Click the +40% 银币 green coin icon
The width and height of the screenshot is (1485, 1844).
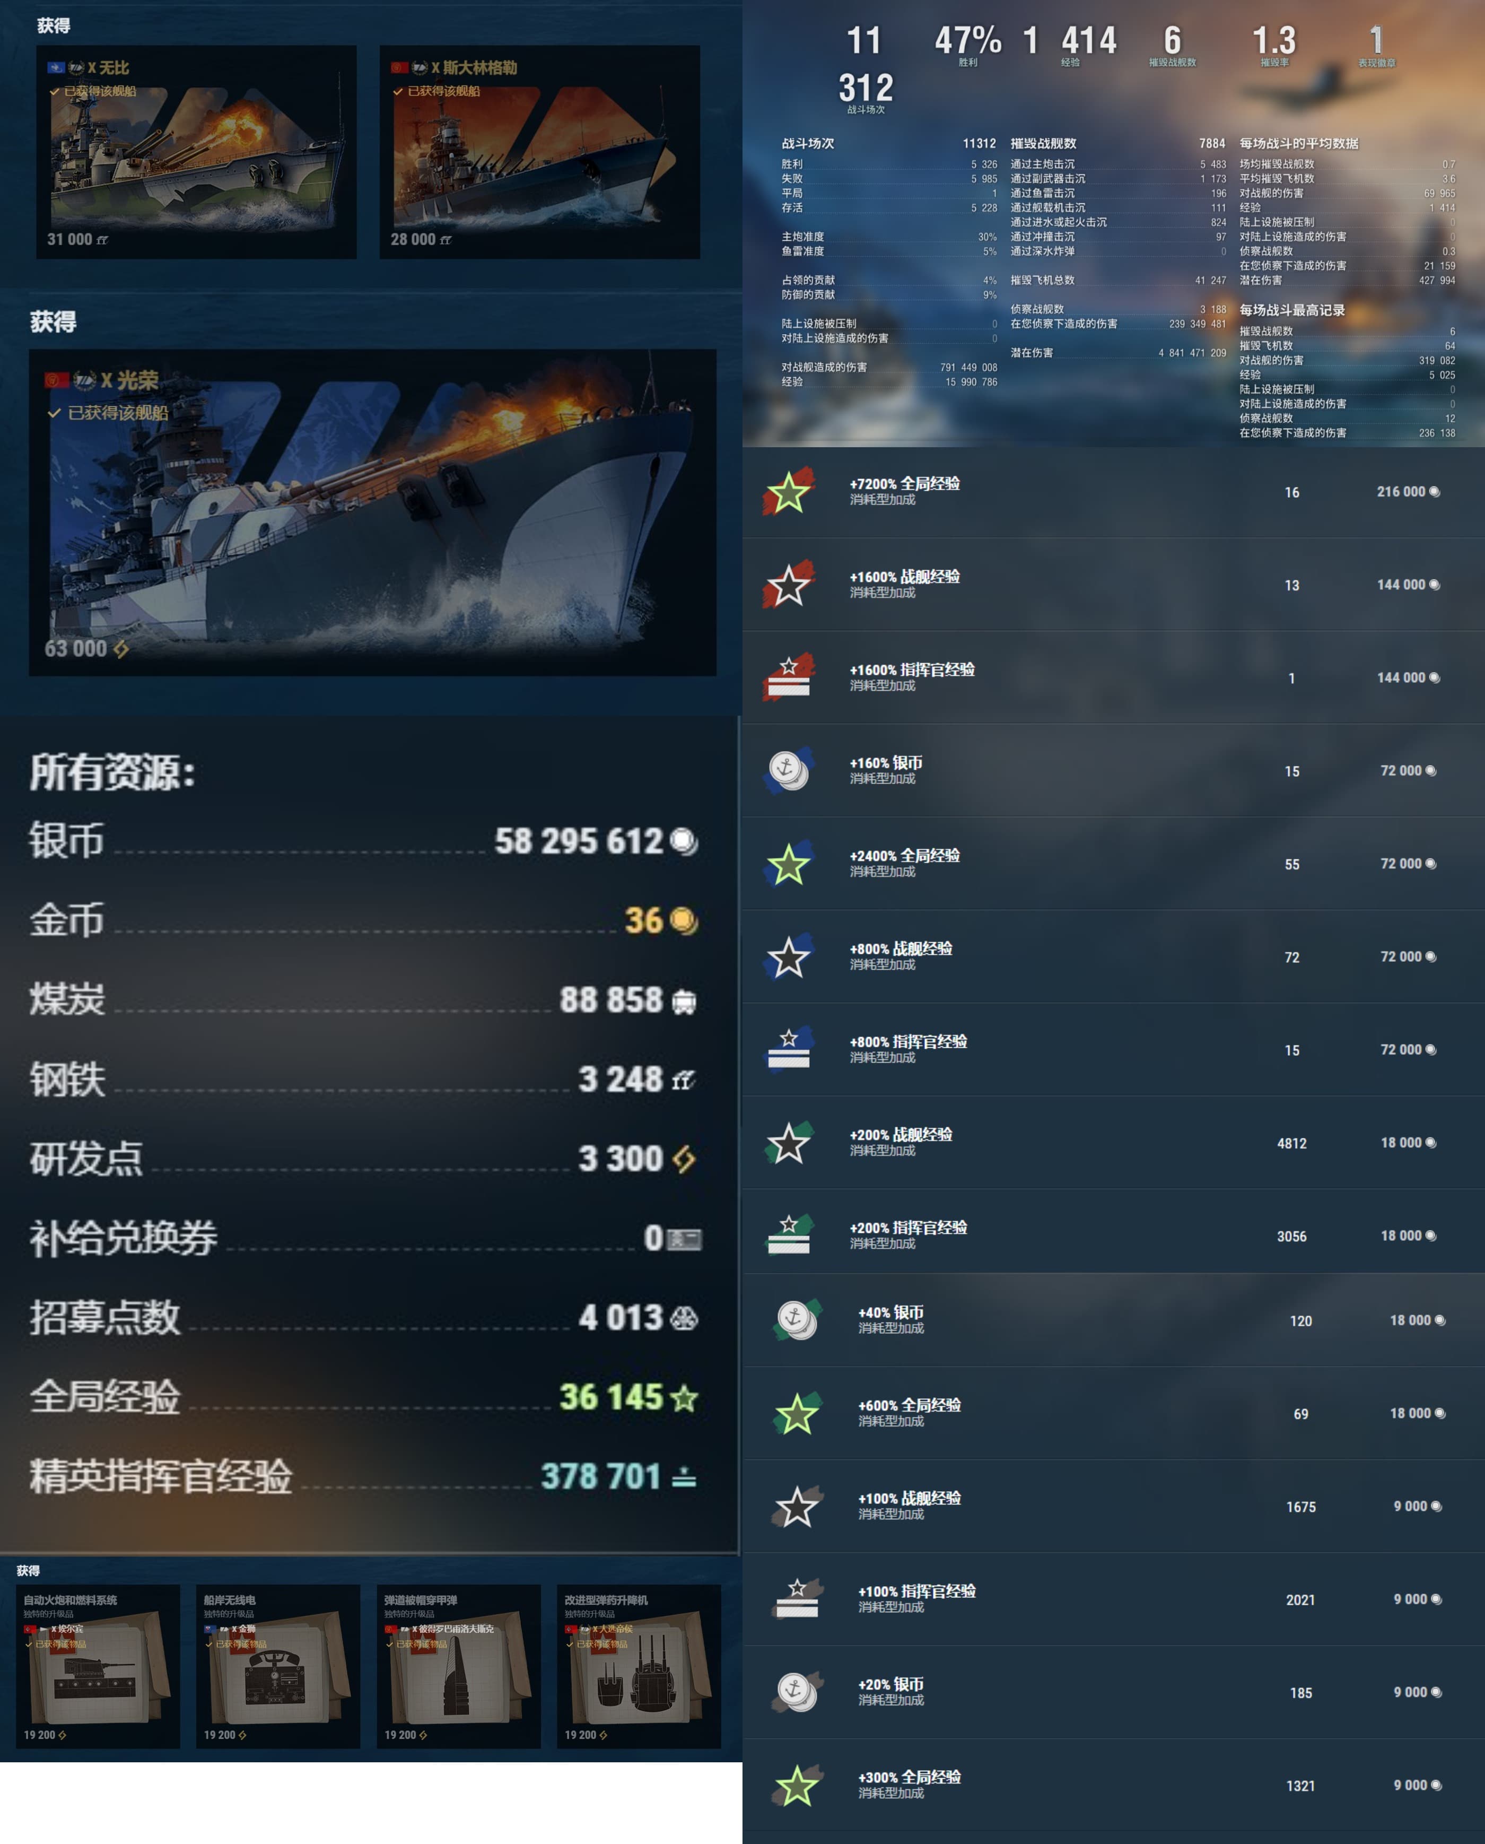(x=797, y=1319)
